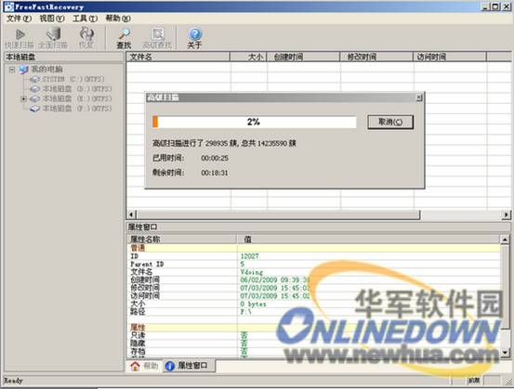The width and height of the screenshot is (514, 389).
Task: Sort by the 大小 column header
Action: click(248, 57)
